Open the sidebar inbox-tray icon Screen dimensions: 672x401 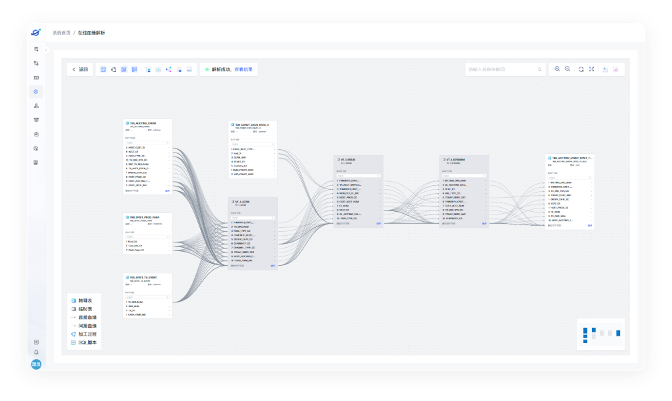(x=36, y=120)
